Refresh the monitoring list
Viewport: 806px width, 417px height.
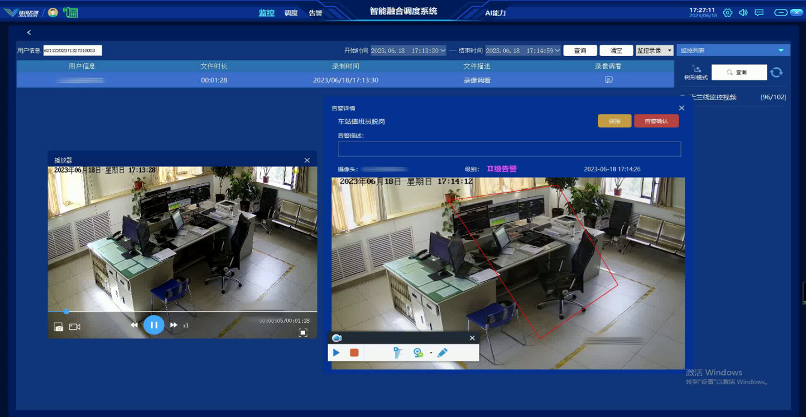click(x=776, y=72)
